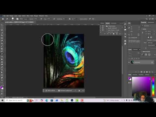Click the Search magnifier icon at top right
The height and width of the screenshot is (117, 156).
147,19
